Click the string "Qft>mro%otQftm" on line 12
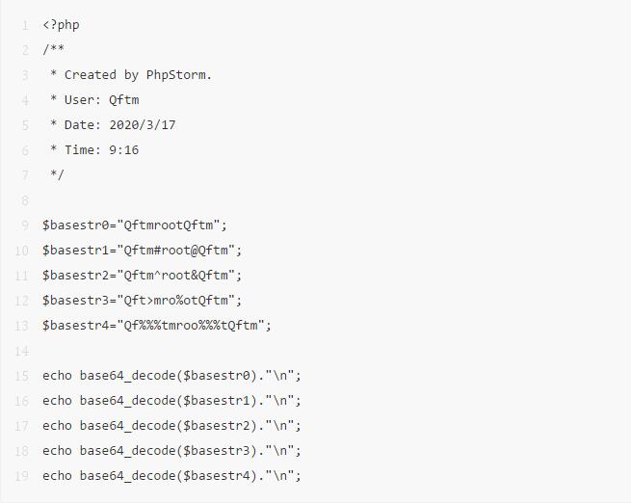This screenshot has width=631, height=503. click(x=175, y=301)
